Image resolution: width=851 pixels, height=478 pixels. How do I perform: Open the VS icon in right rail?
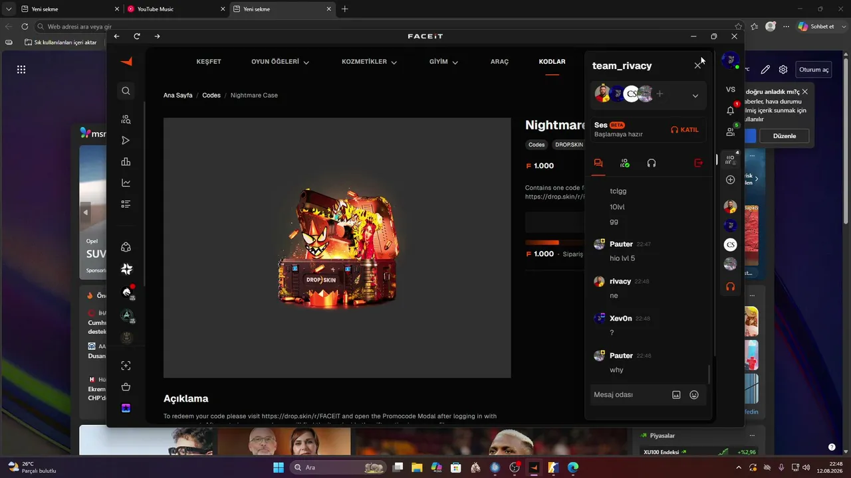pos(731,89)
